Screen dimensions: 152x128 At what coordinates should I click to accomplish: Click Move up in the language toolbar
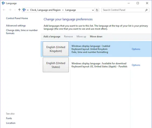click(x=81, y=36)
